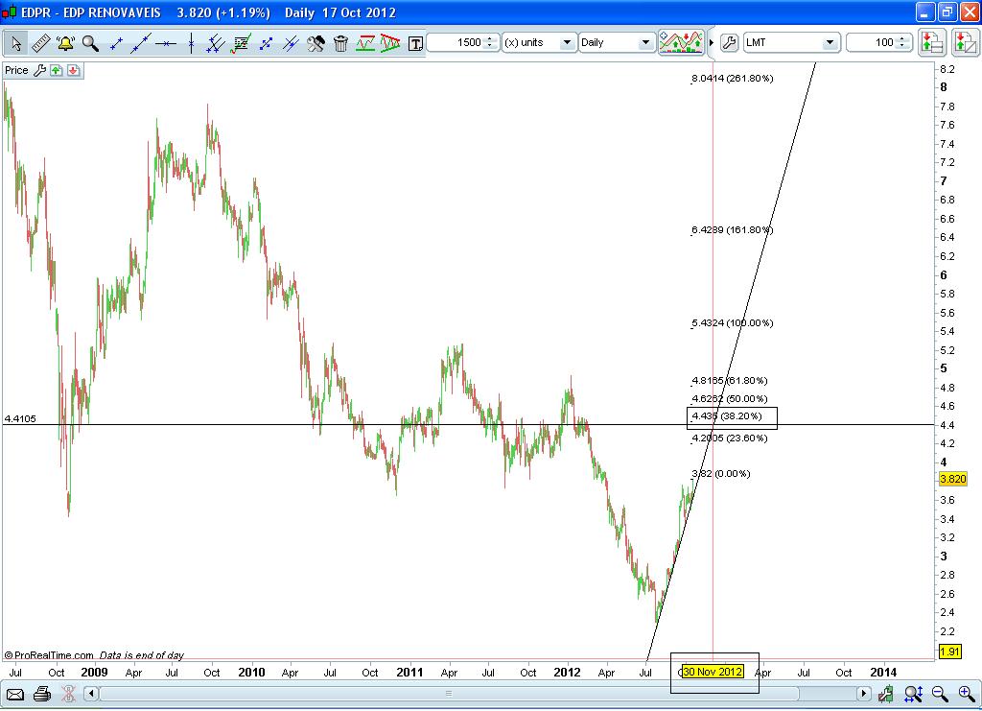Image resolution: width=982 pixels, height=711 pixels.
Task: Select the vertical line tool
Action: (191, 43)
